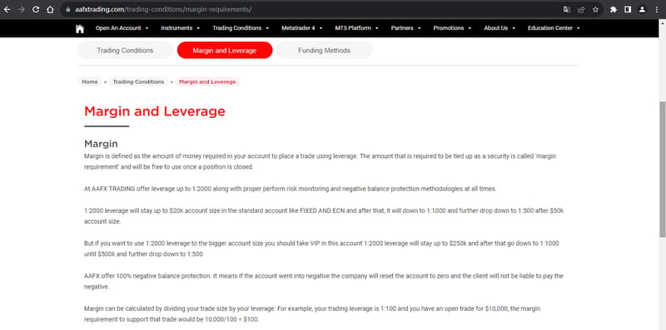Viewport: 666px width, 330px height.
Task: Click the page vertical scrollbar thumb
Action: [662, 170]
